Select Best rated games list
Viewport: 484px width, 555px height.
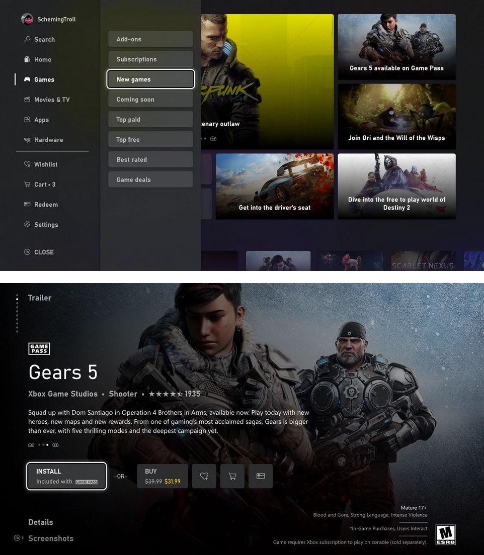tap(150, 160)
